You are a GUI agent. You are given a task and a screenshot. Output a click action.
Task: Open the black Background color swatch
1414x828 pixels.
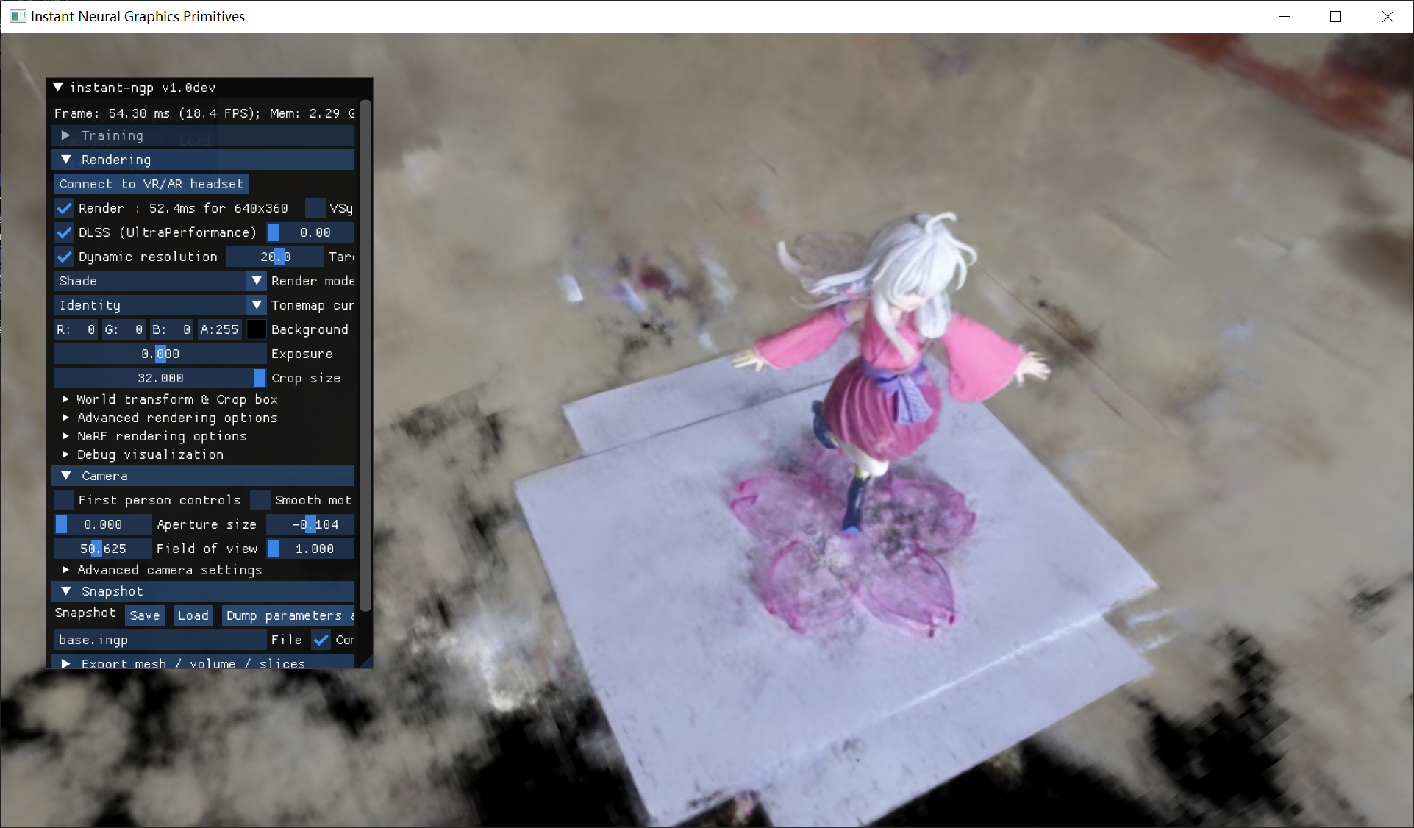pyautogui.click(x=257, y=329)
